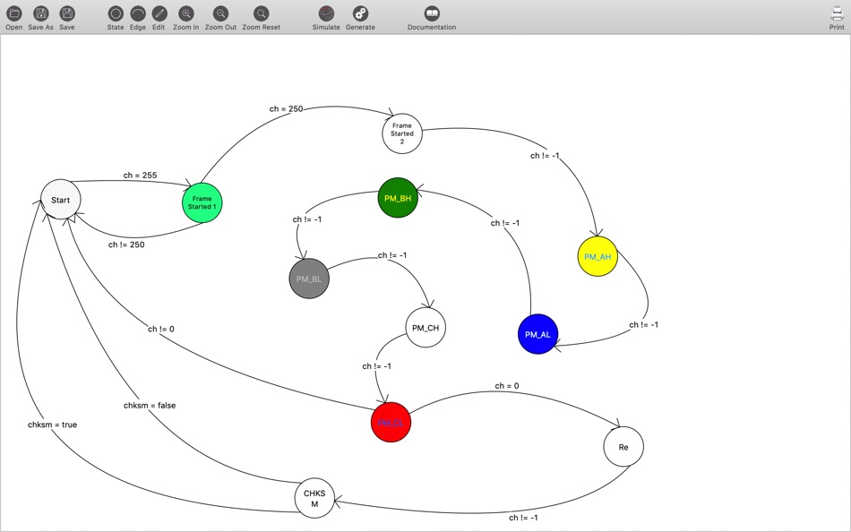The width and height of the screenshot is (851, 532).
Task: Click the 'ch = 255' edge label
Action: click(140, 176)
